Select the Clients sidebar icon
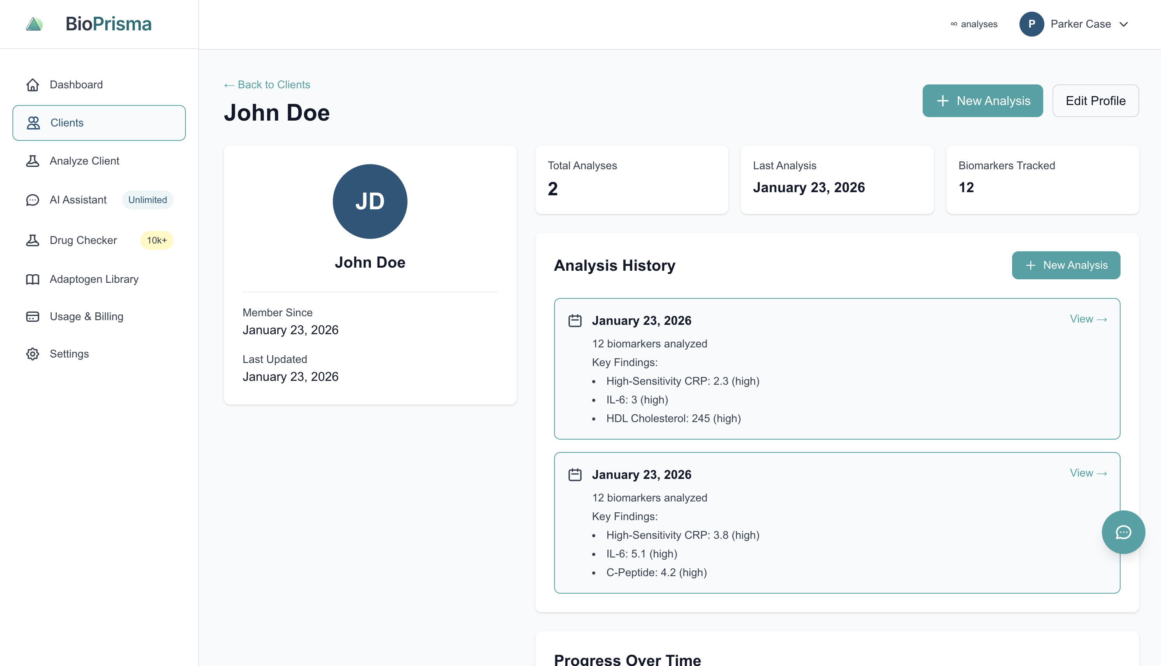This screenshot has width=1161, height=666. [33, 123]
